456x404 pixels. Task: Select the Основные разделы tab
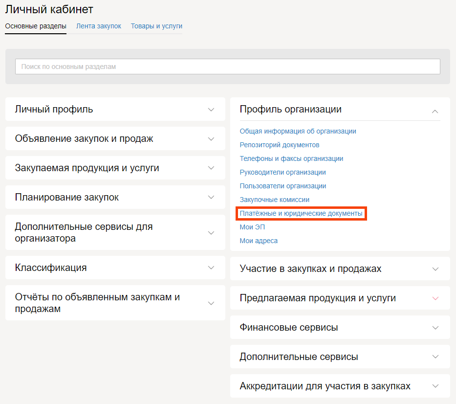click(x=36, y=26)
